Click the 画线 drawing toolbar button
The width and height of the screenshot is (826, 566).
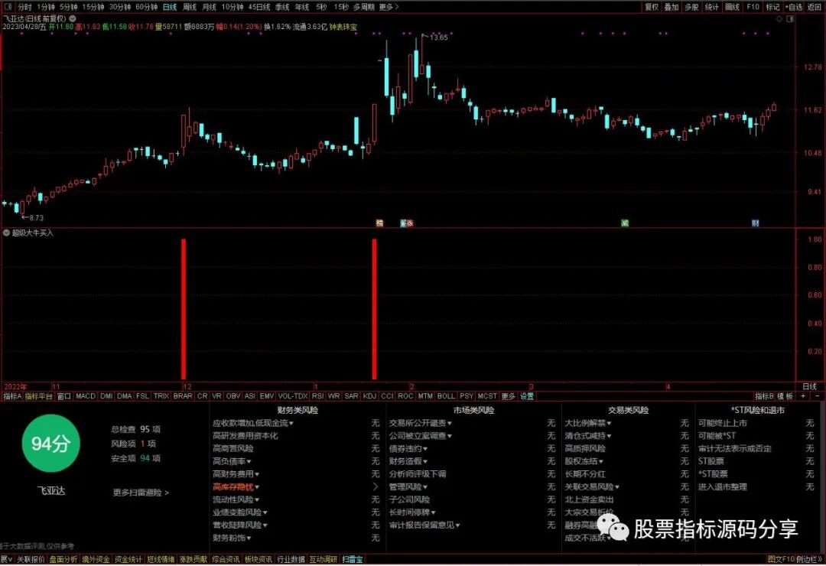[732, 7]
